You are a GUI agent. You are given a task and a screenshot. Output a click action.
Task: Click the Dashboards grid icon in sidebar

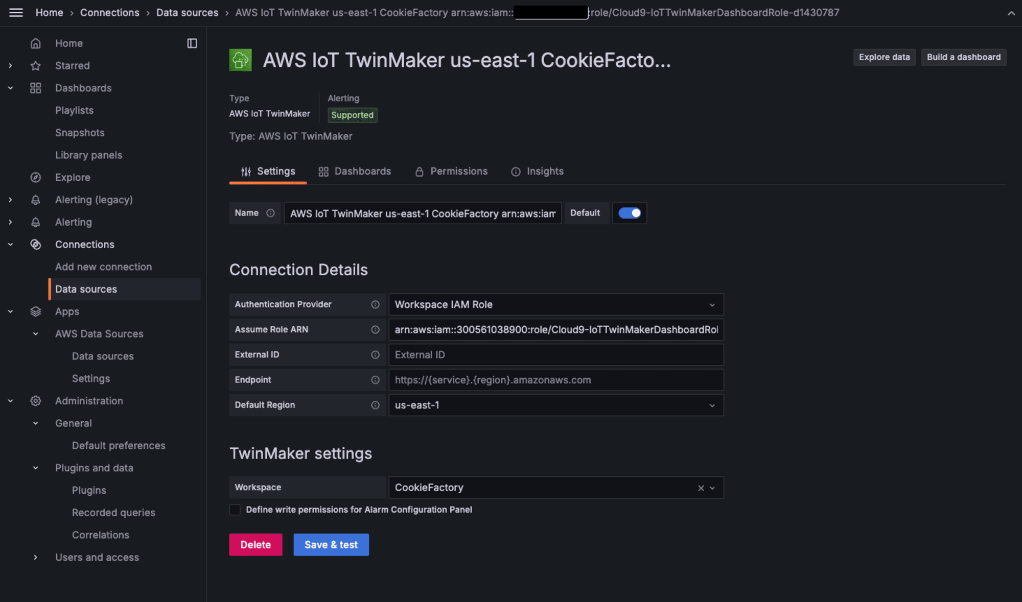pyautogui.click(x=35, y=88)
